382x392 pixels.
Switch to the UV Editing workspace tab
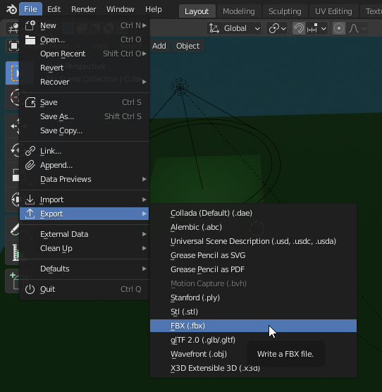click(333, 11)
